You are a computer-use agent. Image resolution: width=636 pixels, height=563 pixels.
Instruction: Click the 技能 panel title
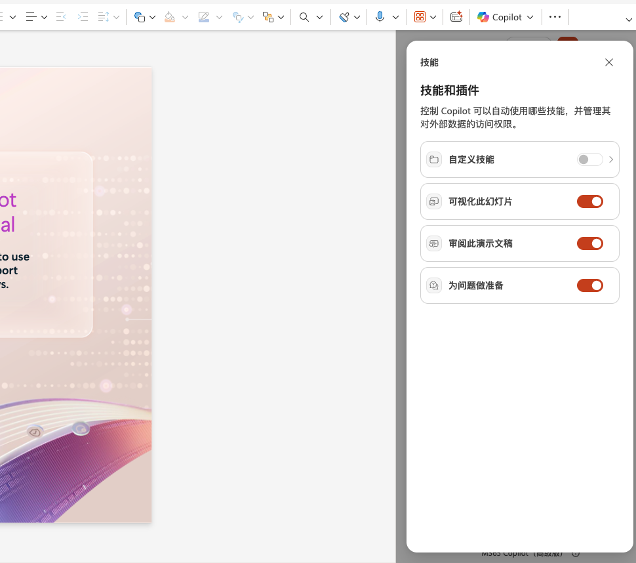(x=429, y=62)
